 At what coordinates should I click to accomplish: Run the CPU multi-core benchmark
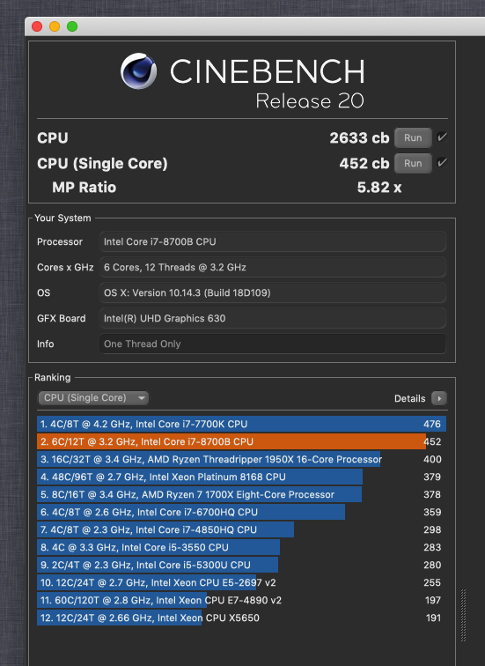[413, 137]
